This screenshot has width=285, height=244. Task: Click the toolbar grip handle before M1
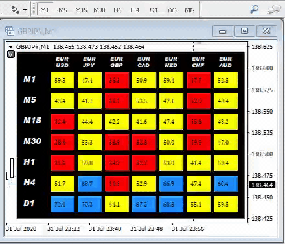[x=34, y=9]
